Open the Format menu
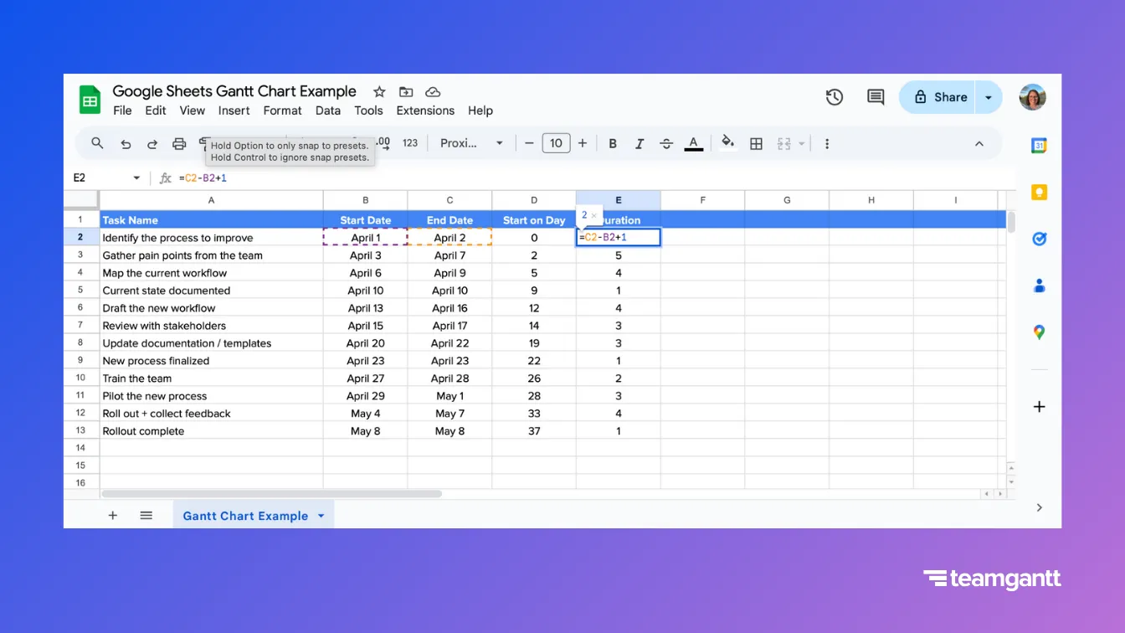Image resolution: width=1125 pixels, height=633 pixels. [x=282, y=110]
